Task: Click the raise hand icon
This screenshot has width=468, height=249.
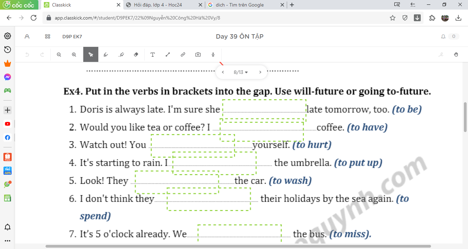Action: coord(456,54)
